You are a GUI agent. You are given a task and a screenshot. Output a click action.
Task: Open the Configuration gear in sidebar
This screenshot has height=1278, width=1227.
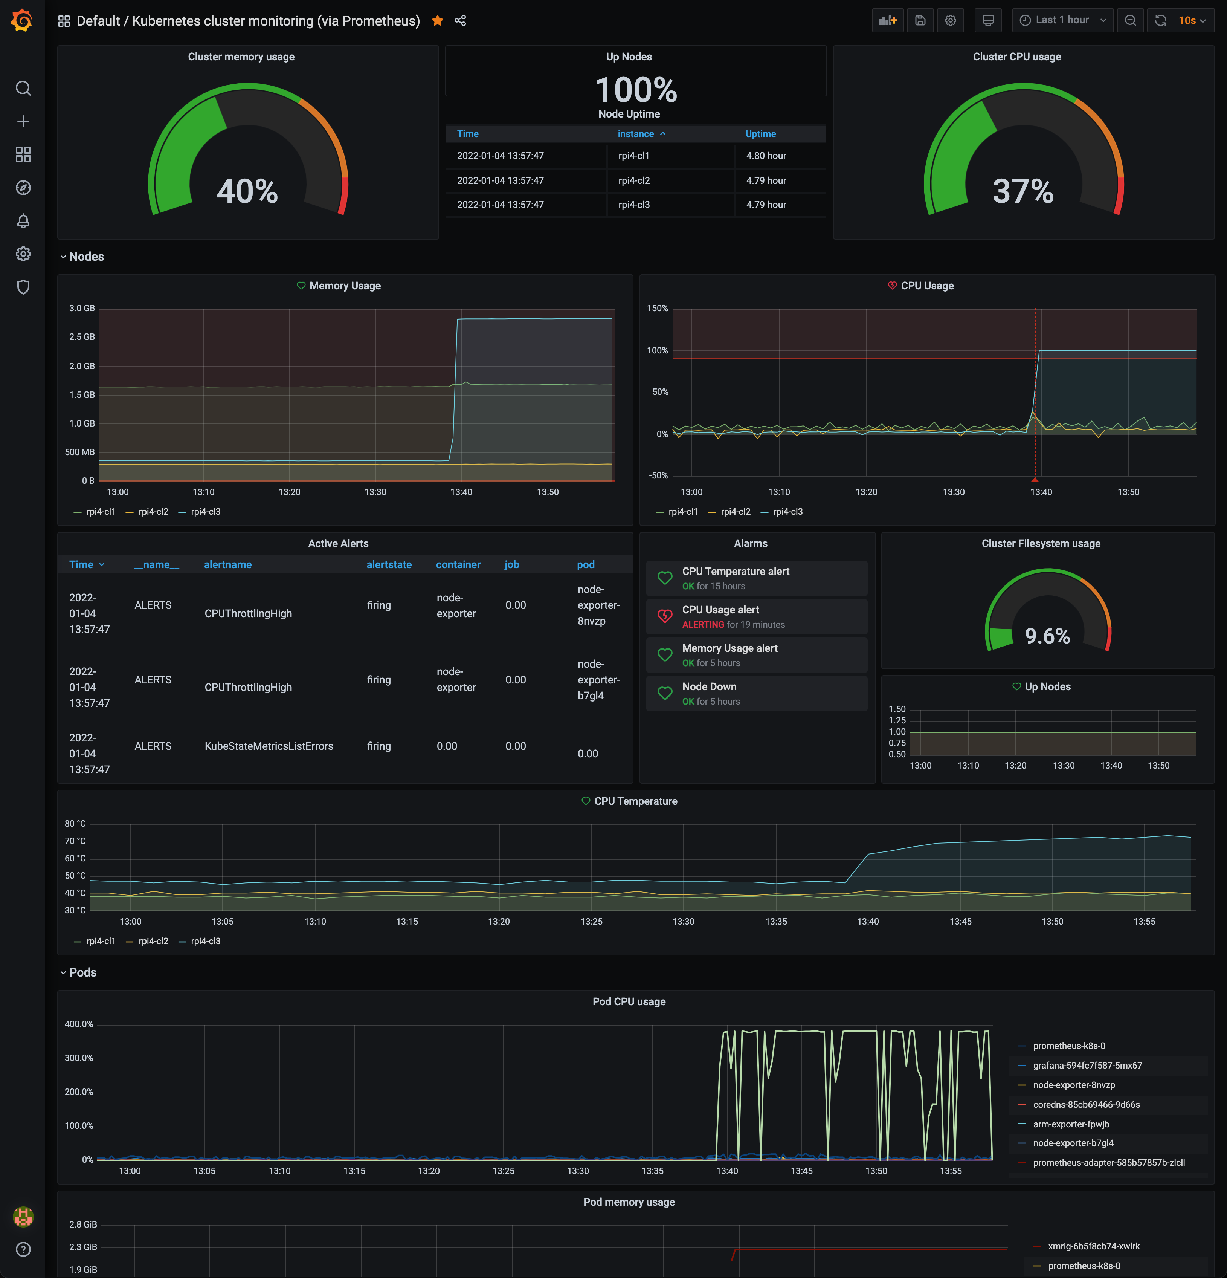click(x=23, y=254)
